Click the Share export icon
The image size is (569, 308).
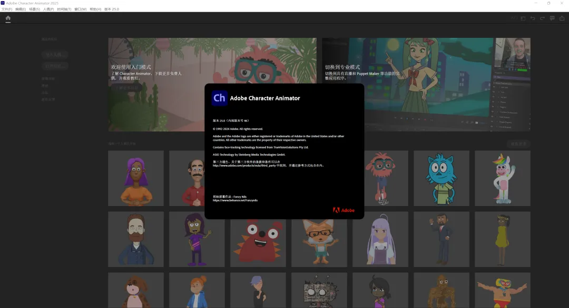tap(562, 18)
